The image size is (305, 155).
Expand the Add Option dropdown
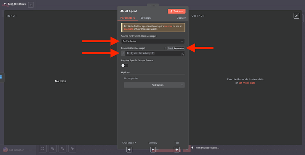[154, 85]
